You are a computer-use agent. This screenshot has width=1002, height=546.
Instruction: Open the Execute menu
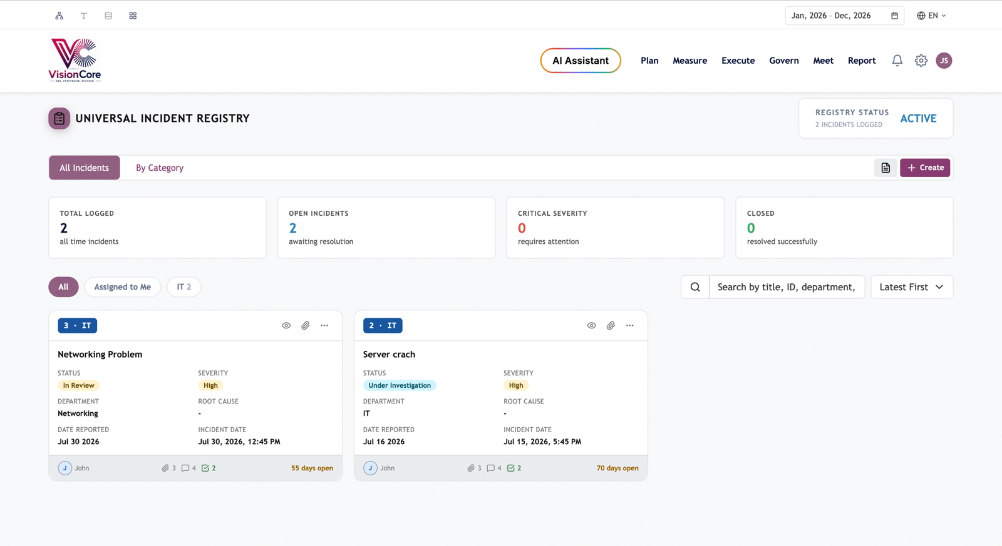click(738, 61)
